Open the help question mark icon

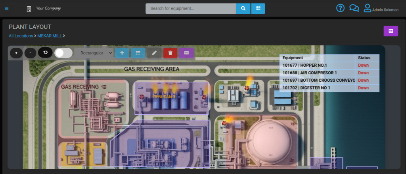340,8
